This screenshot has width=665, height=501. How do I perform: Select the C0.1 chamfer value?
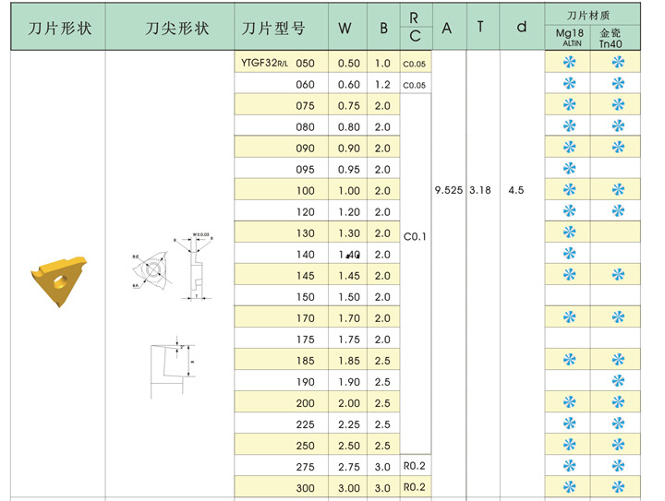click(415, 237)
